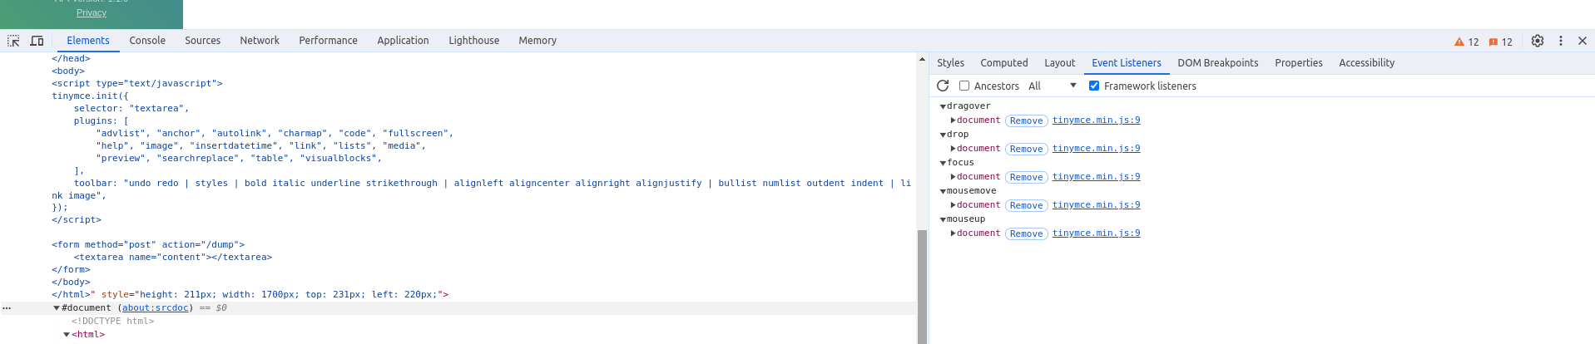Open the Sources tab

[x=202, y=41]
